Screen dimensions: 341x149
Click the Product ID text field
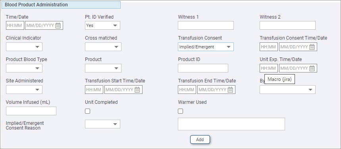point(203,68)
